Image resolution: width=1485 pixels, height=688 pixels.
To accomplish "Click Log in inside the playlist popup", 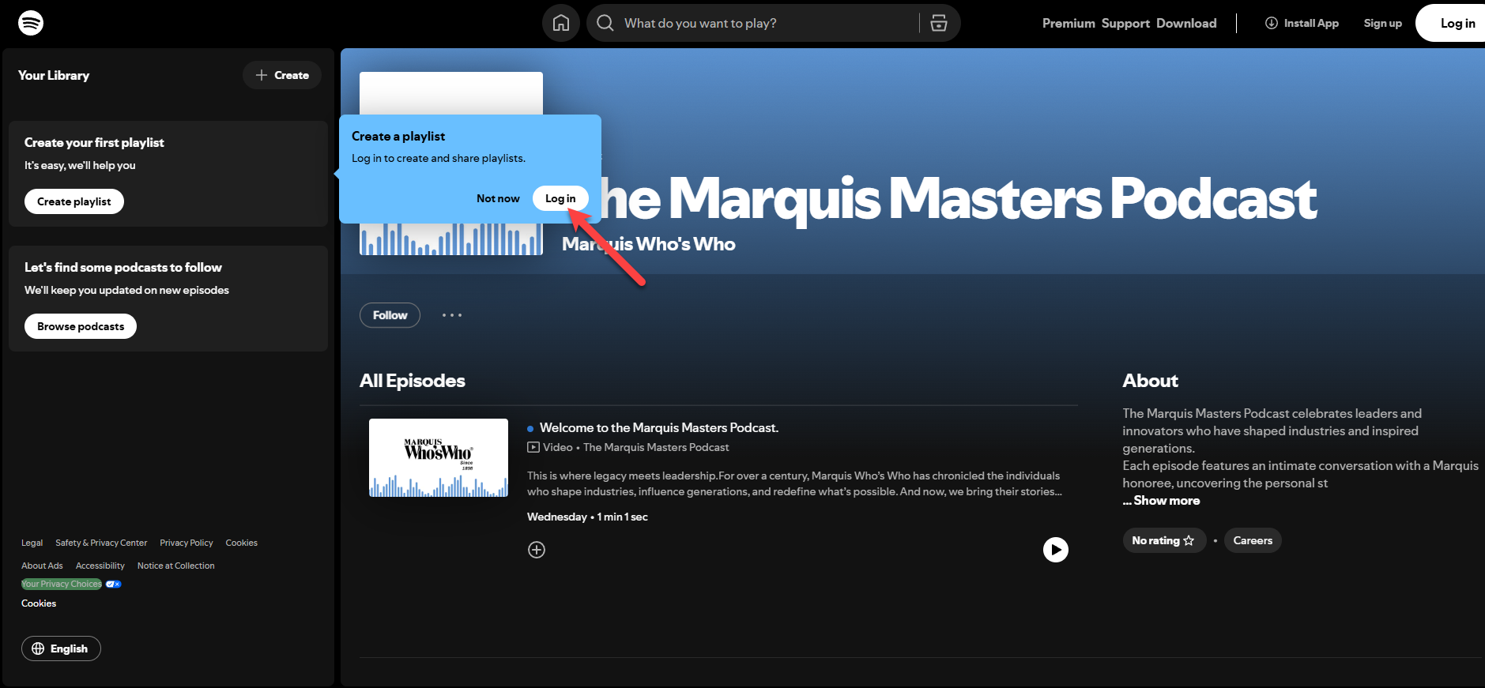I will coord(560,198).
